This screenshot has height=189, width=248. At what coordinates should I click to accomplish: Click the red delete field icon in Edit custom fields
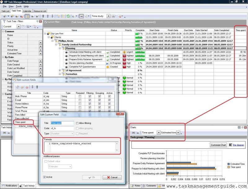click(27, 87)
